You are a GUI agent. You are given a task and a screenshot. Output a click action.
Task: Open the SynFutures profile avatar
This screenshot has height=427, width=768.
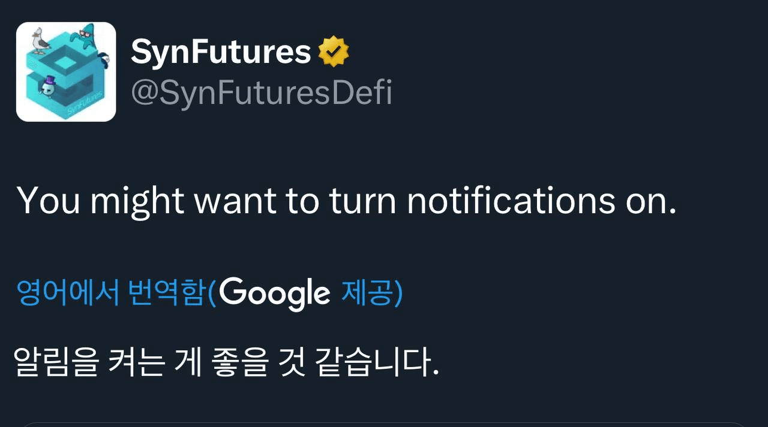66,72
